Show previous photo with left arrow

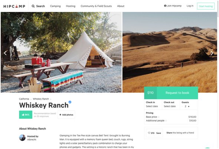(5, 53)
